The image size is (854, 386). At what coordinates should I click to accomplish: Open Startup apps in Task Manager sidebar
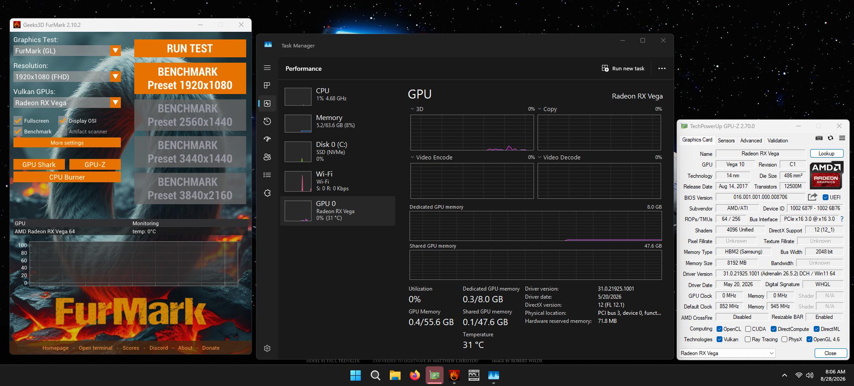click(267, 139)
